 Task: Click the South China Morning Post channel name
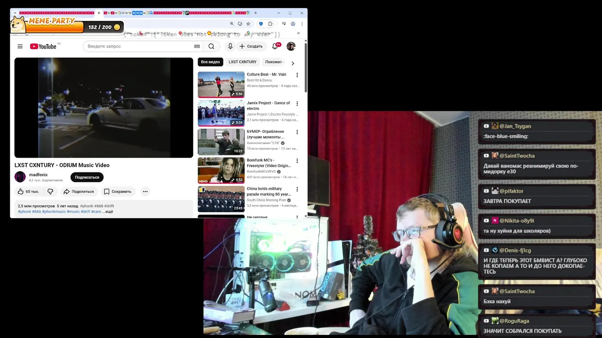(266, 200)
